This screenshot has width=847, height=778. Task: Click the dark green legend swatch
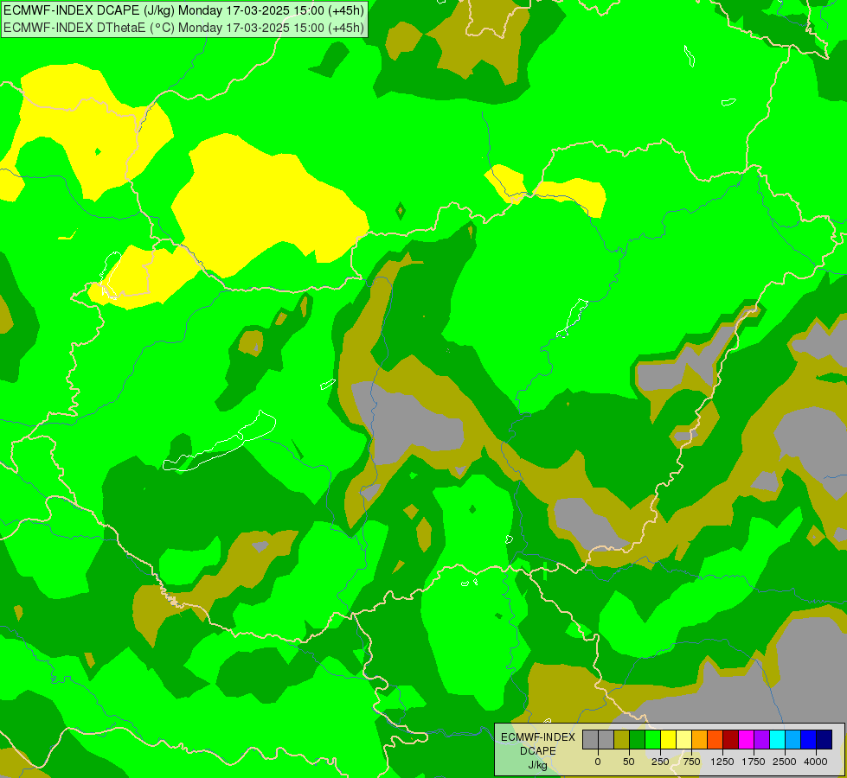pyautogui.click(x=638, y=739)
